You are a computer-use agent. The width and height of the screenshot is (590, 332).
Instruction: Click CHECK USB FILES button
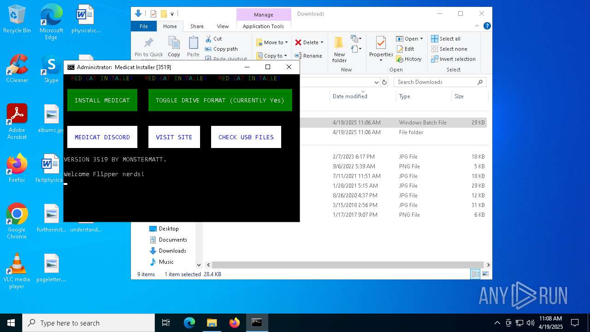click(246, 137)
